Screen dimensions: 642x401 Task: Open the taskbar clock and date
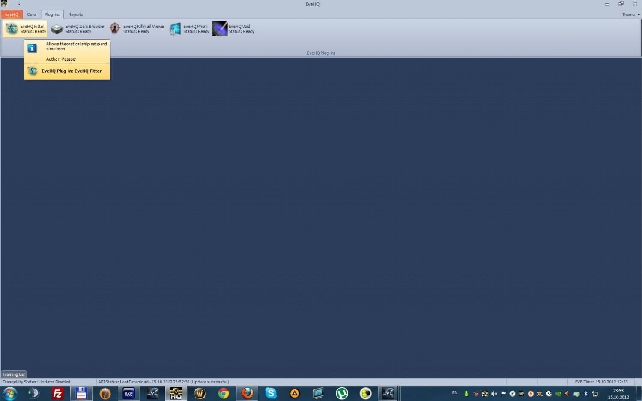pyautogui.click(x=618, y=394)
